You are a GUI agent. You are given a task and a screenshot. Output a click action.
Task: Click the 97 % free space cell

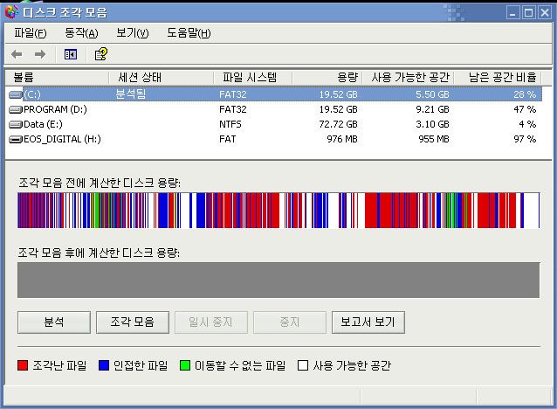click(525, 140)
